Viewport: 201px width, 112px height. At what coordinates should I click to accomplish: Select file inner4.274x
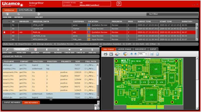click(x=50, y=83)
